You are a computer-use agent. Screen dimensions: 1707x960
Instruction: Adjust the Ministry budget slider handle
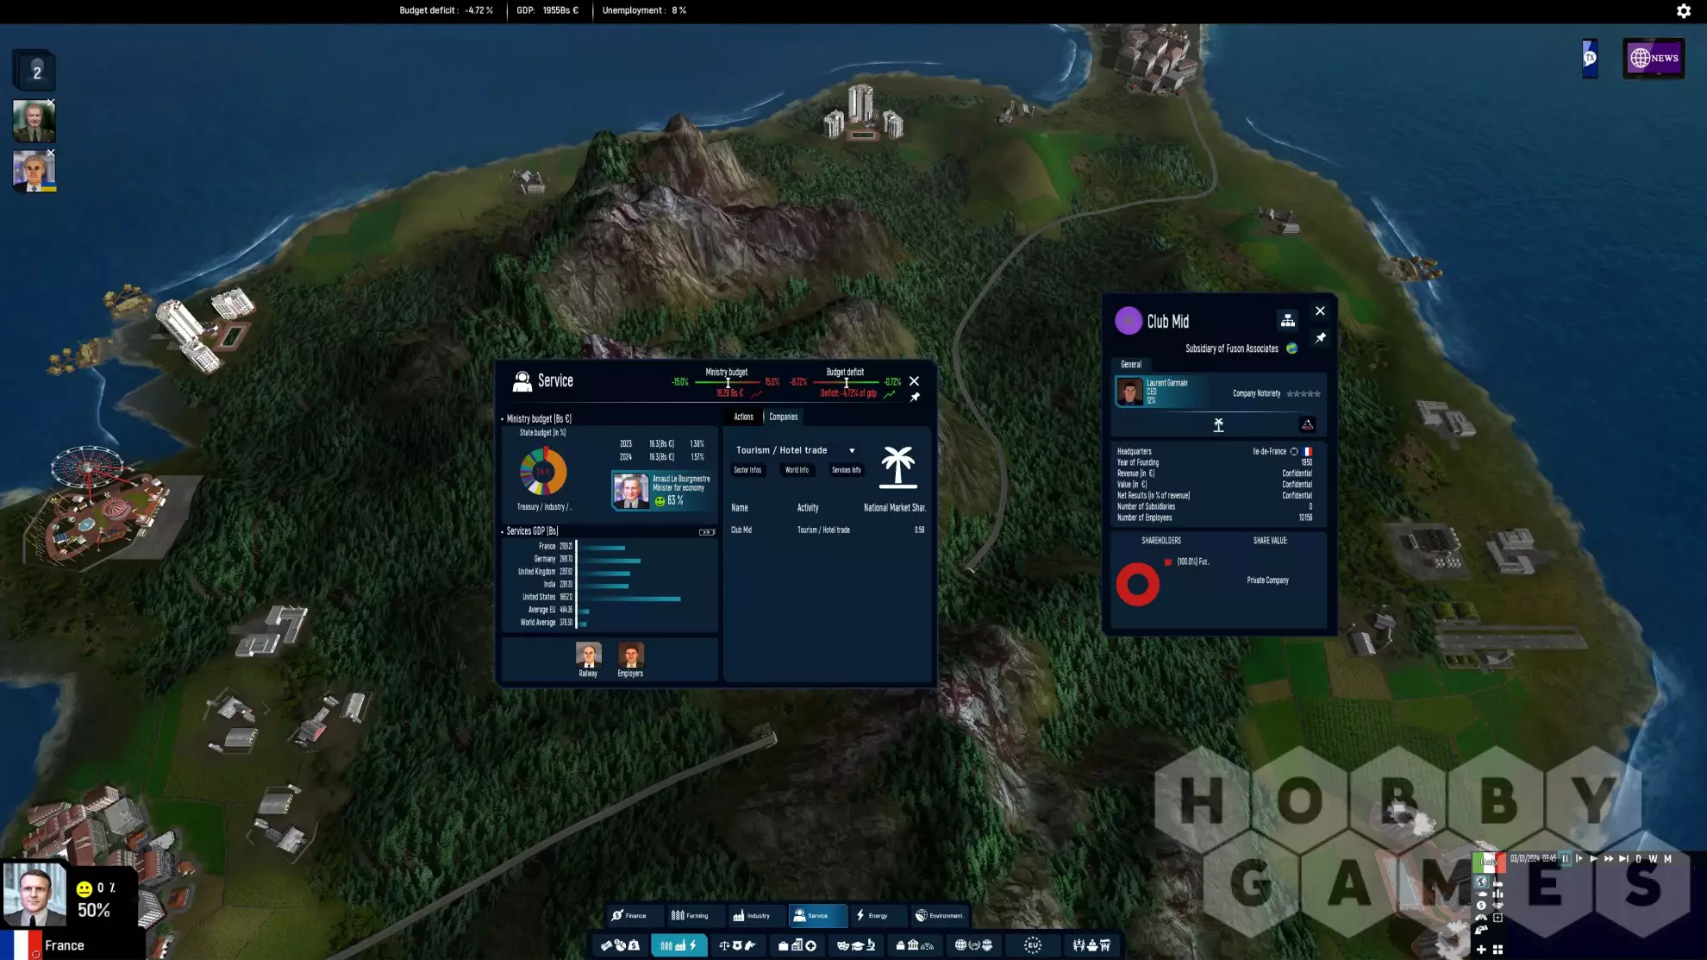point(728,382)
